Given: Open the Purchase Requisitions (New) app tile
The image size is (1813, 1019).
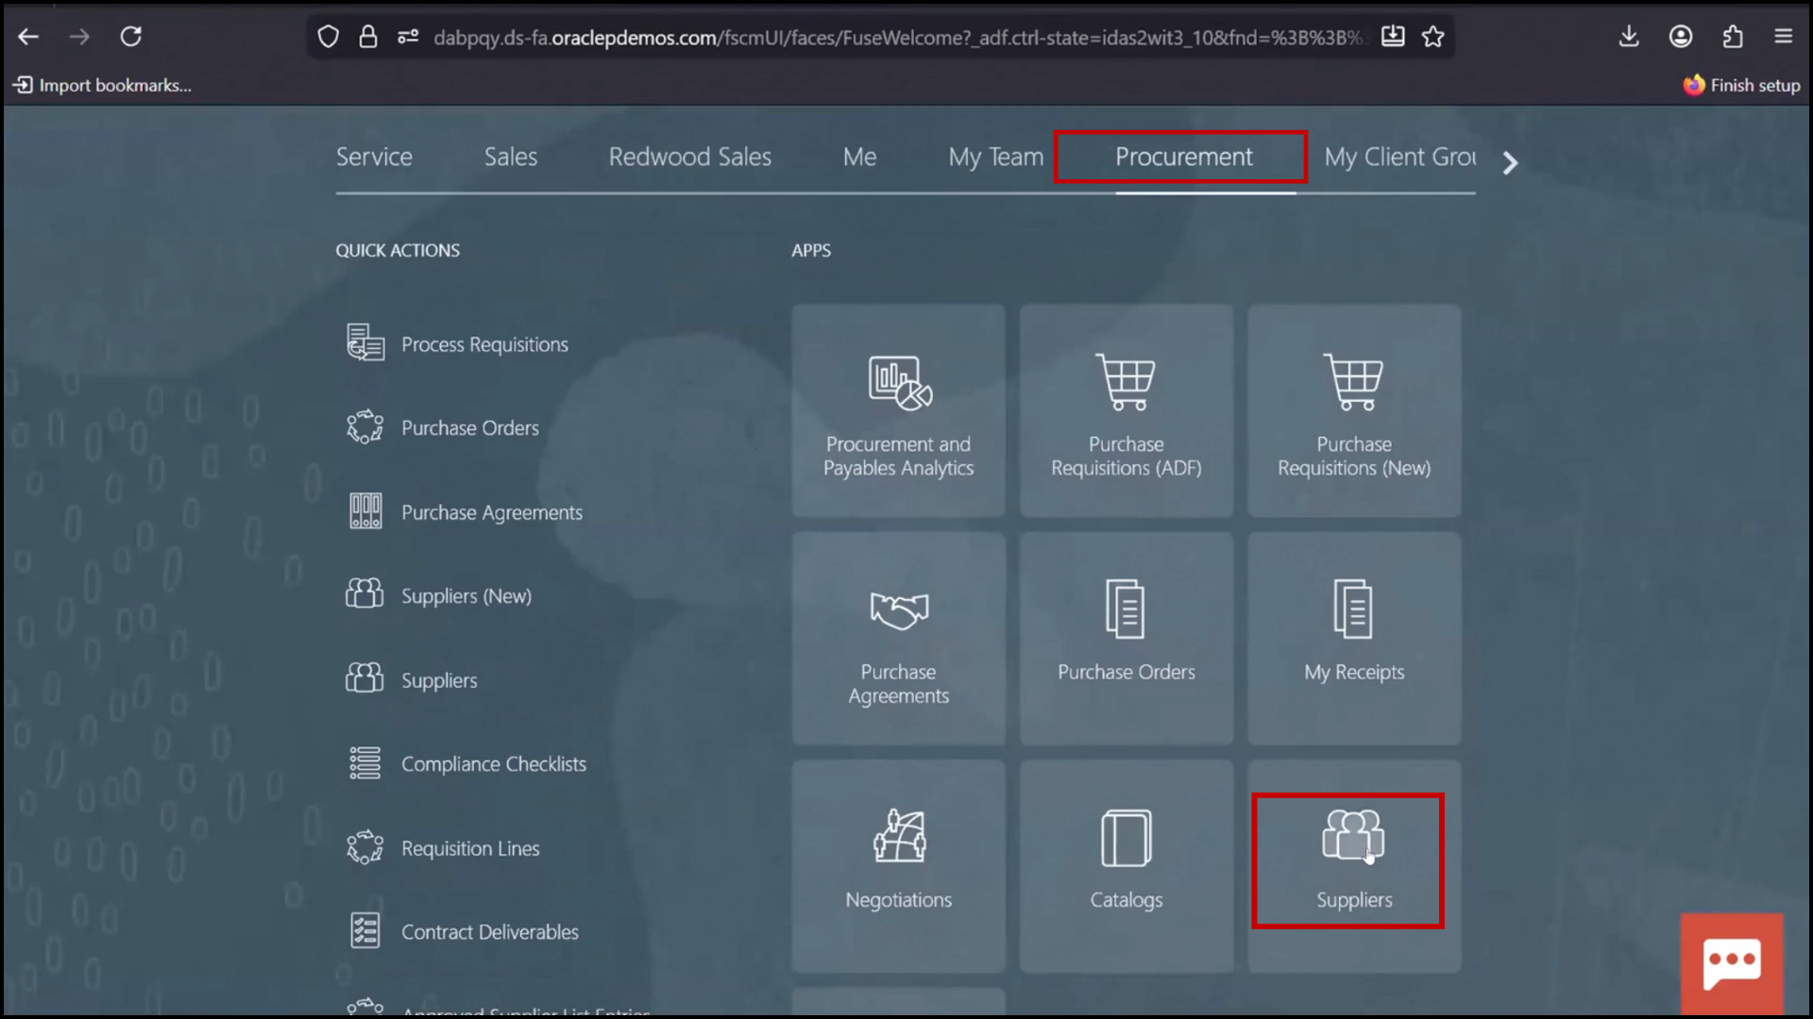Looking at the screenshot, I should (x=1354, y=410).
